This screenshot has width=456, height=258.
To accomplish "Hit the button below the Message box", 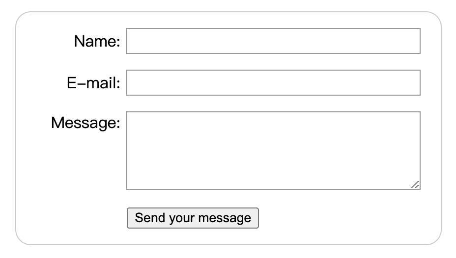I will 193,218.
